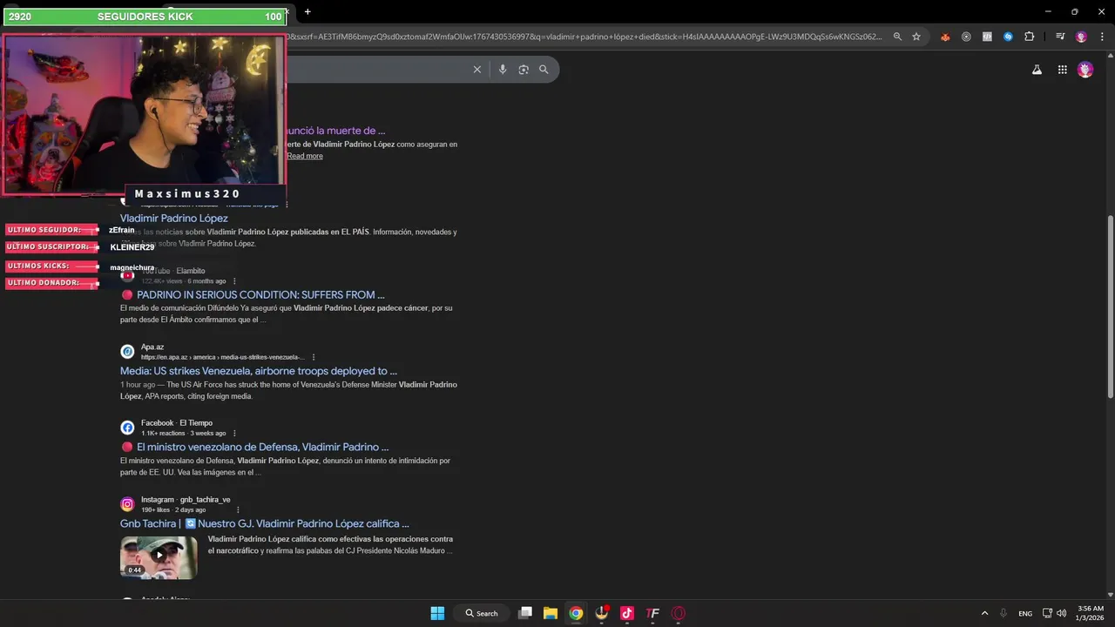The height and width of the screenshot is (627, 1115).
Task: Open the Windows taskbar Search box
Action: pos(482,613)
